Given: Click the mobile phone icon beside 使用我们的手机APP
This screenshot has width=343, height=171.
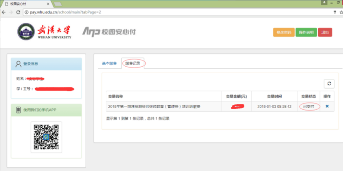Looking at the screenshot, I should tap(18, 110).
